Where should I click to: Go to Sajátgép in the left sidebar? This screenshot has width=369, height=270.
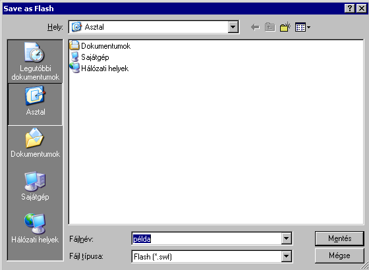[36, 186]
